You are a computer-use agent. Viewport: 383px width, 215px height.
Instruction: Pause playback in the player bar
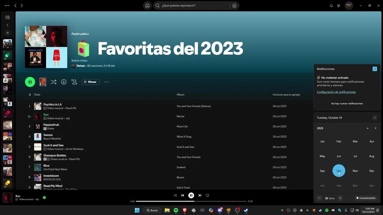click(x=191, y=195)
